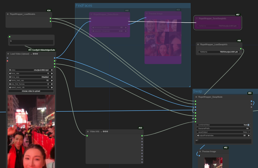
Task: Toggle saveOutput switch on SwapNode
Action: pos(248,132)
